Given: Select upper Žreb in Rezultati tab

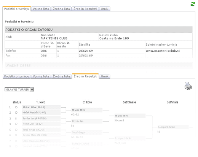Looking at the screenshot, I should (x=85, y=9).
